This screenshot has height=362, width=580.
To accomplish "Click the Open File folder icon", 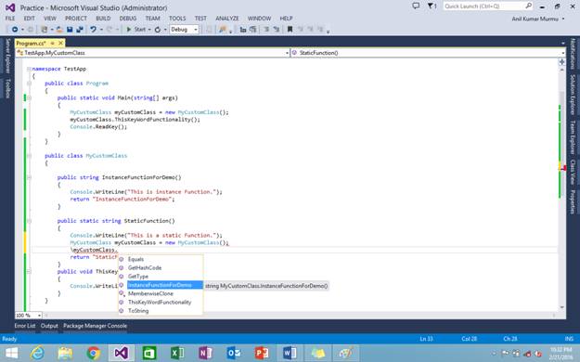I will [x=59, y=30].
